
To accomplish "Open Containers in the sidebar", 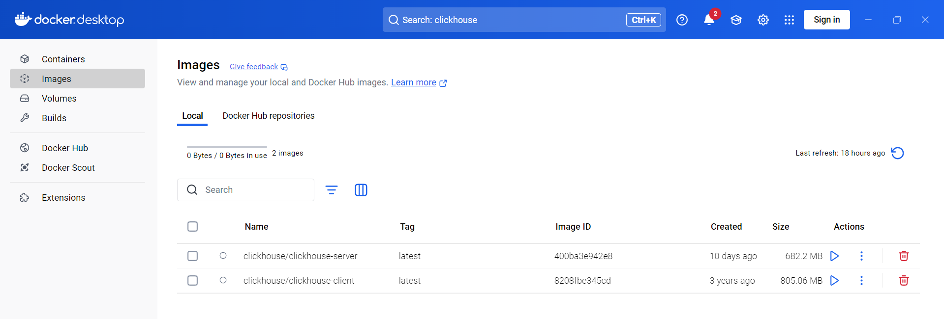I will (77, 59).
